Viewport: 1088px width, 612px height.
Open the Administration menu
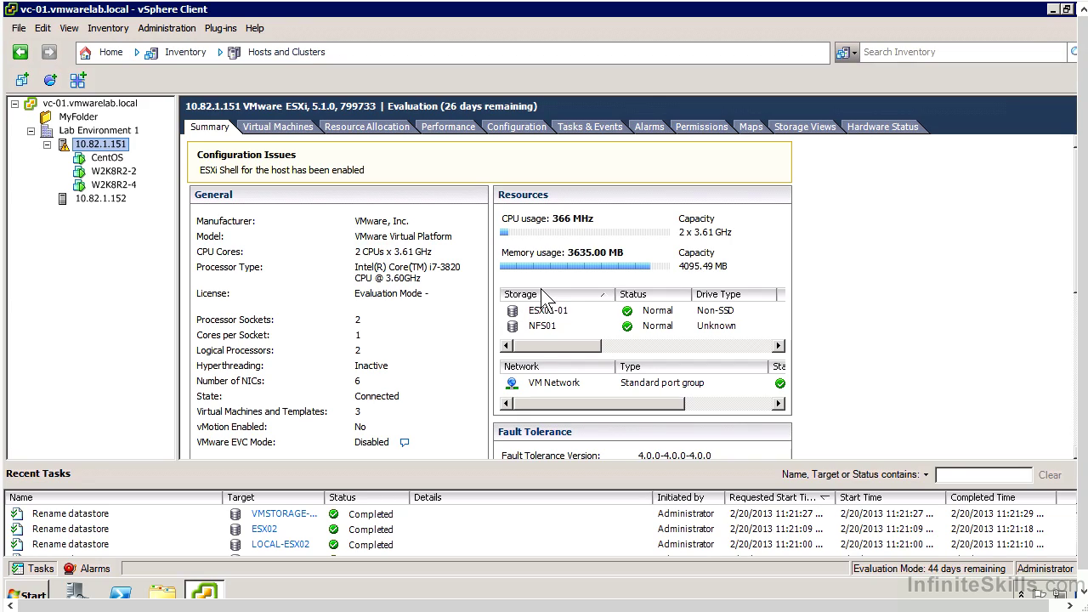(167, 28)
